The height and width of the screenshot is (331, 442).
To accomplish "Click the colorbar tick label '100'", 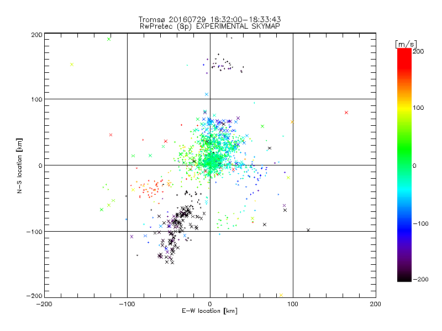I will tap(418, 108).
